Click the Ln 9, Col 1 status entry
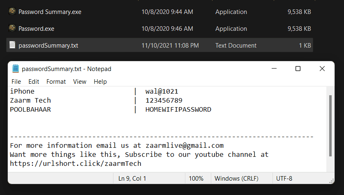 pyautogui.click(x=132, y=179)
